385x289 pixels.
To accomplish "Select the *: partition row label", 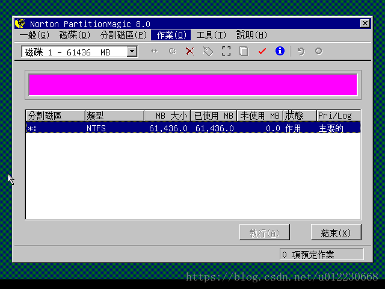I will point(32,128).
